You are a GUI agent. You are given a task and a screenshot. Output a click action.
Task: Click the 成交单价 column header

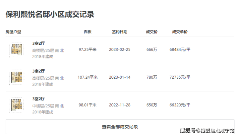(180, 32)
